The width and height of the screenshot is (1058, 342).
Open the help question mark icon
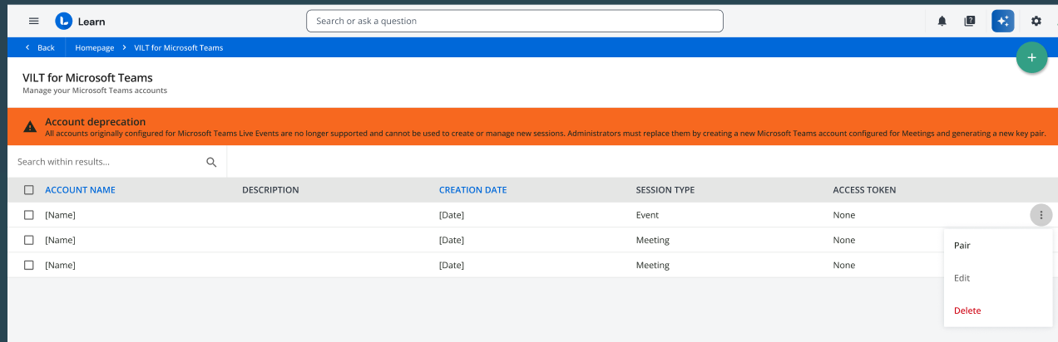(969, 21)
